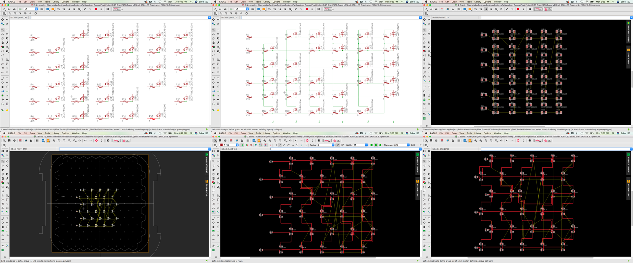Zoom out in the 3:36 PM board window

point(486,9)
